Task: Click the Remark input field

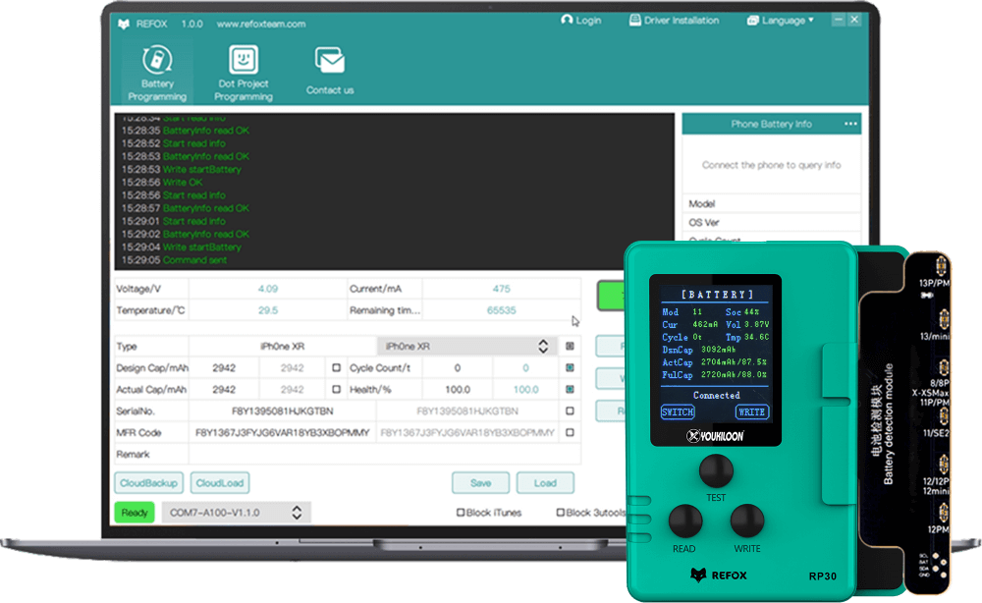Action: click(383, 455)
